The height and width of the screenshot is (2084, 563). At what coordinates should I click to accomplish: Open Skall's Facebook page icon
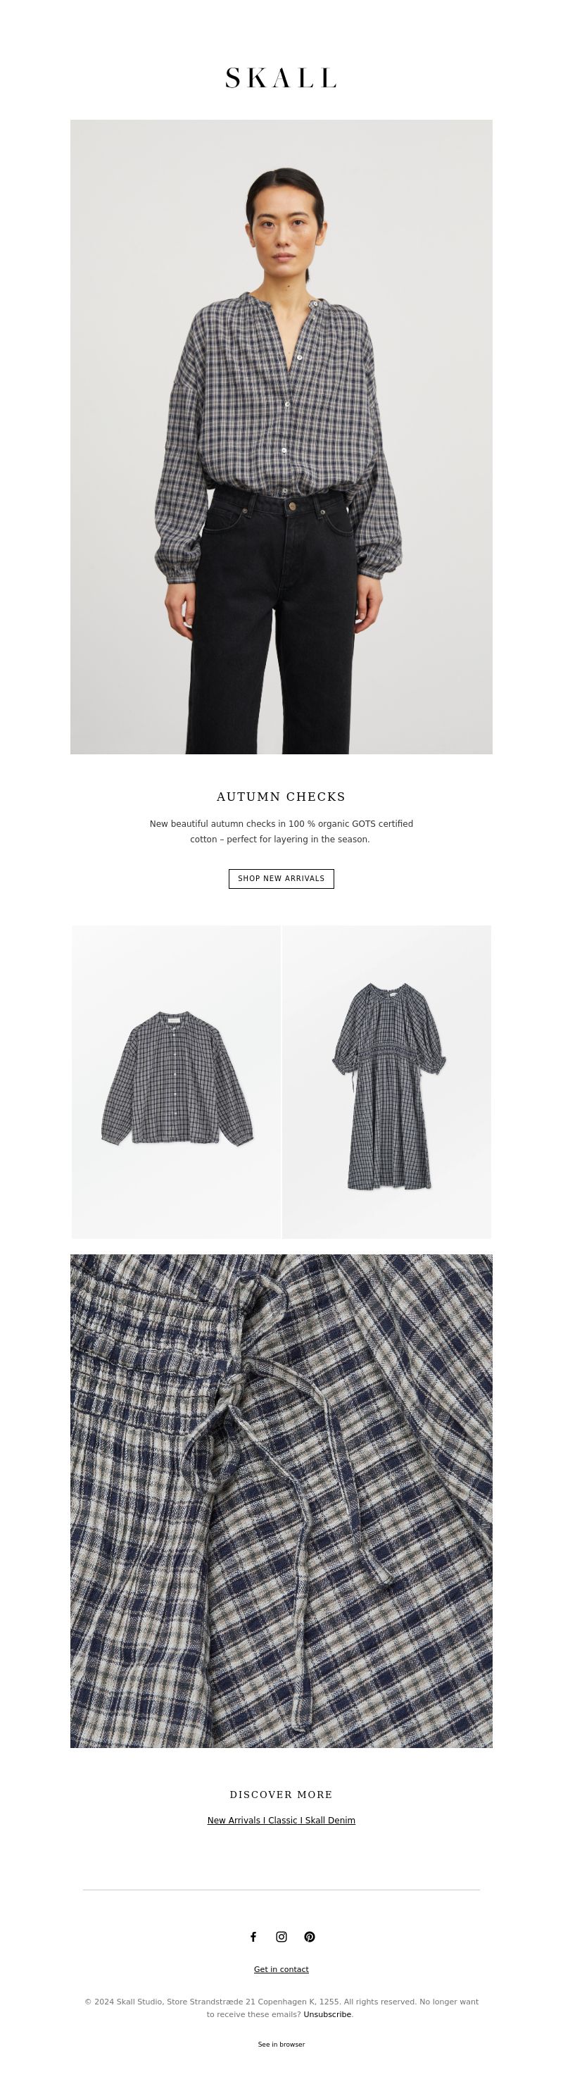(x=253, y=1937)
